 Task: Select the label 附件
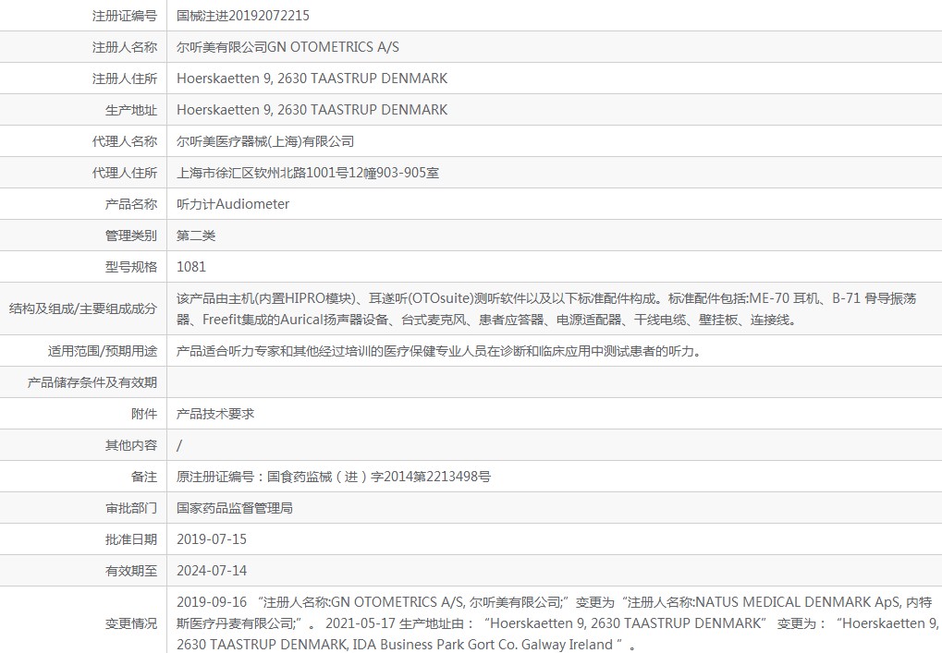(x=144, y=414)
